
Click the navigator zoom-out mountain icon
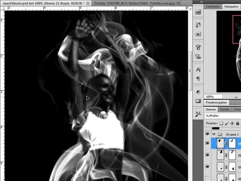(236, 97)
